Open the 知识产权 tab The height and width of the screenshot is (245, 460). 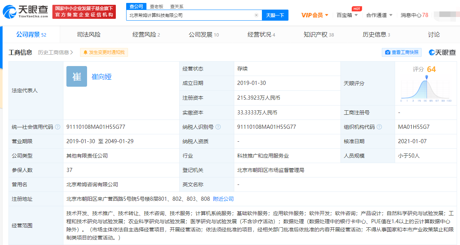[319, 35]
